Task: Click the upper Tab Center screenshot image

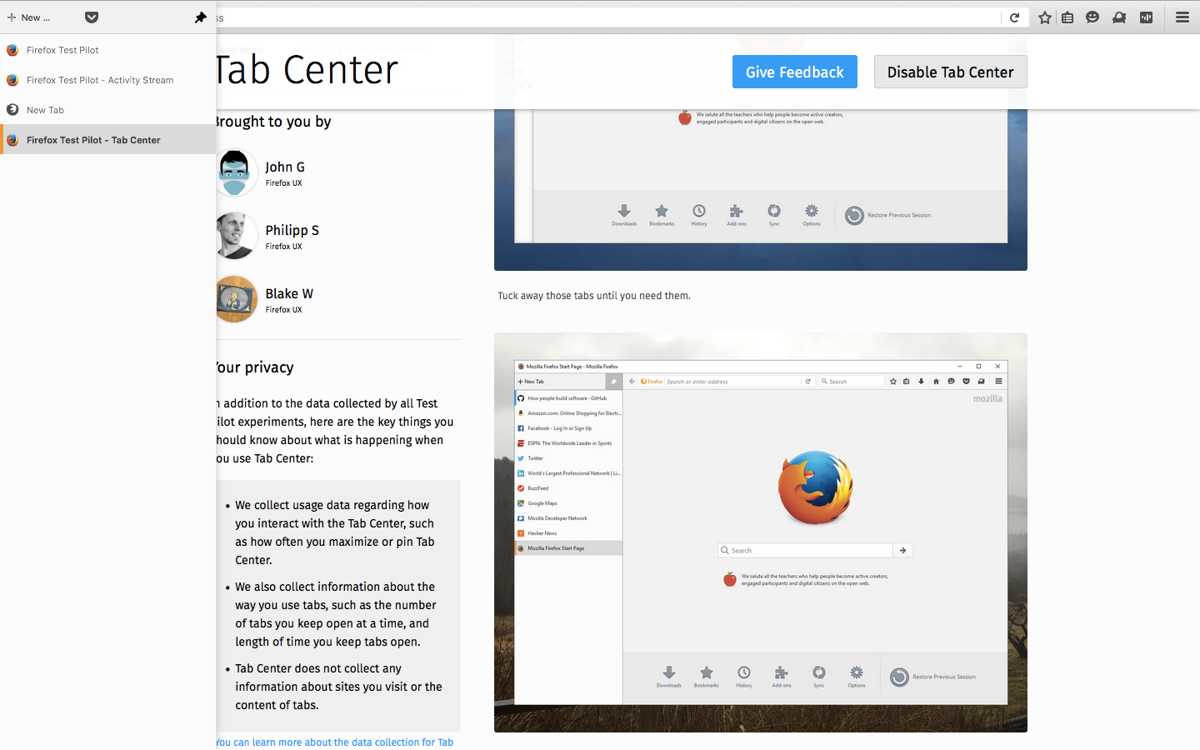Action: click(761, 190)
